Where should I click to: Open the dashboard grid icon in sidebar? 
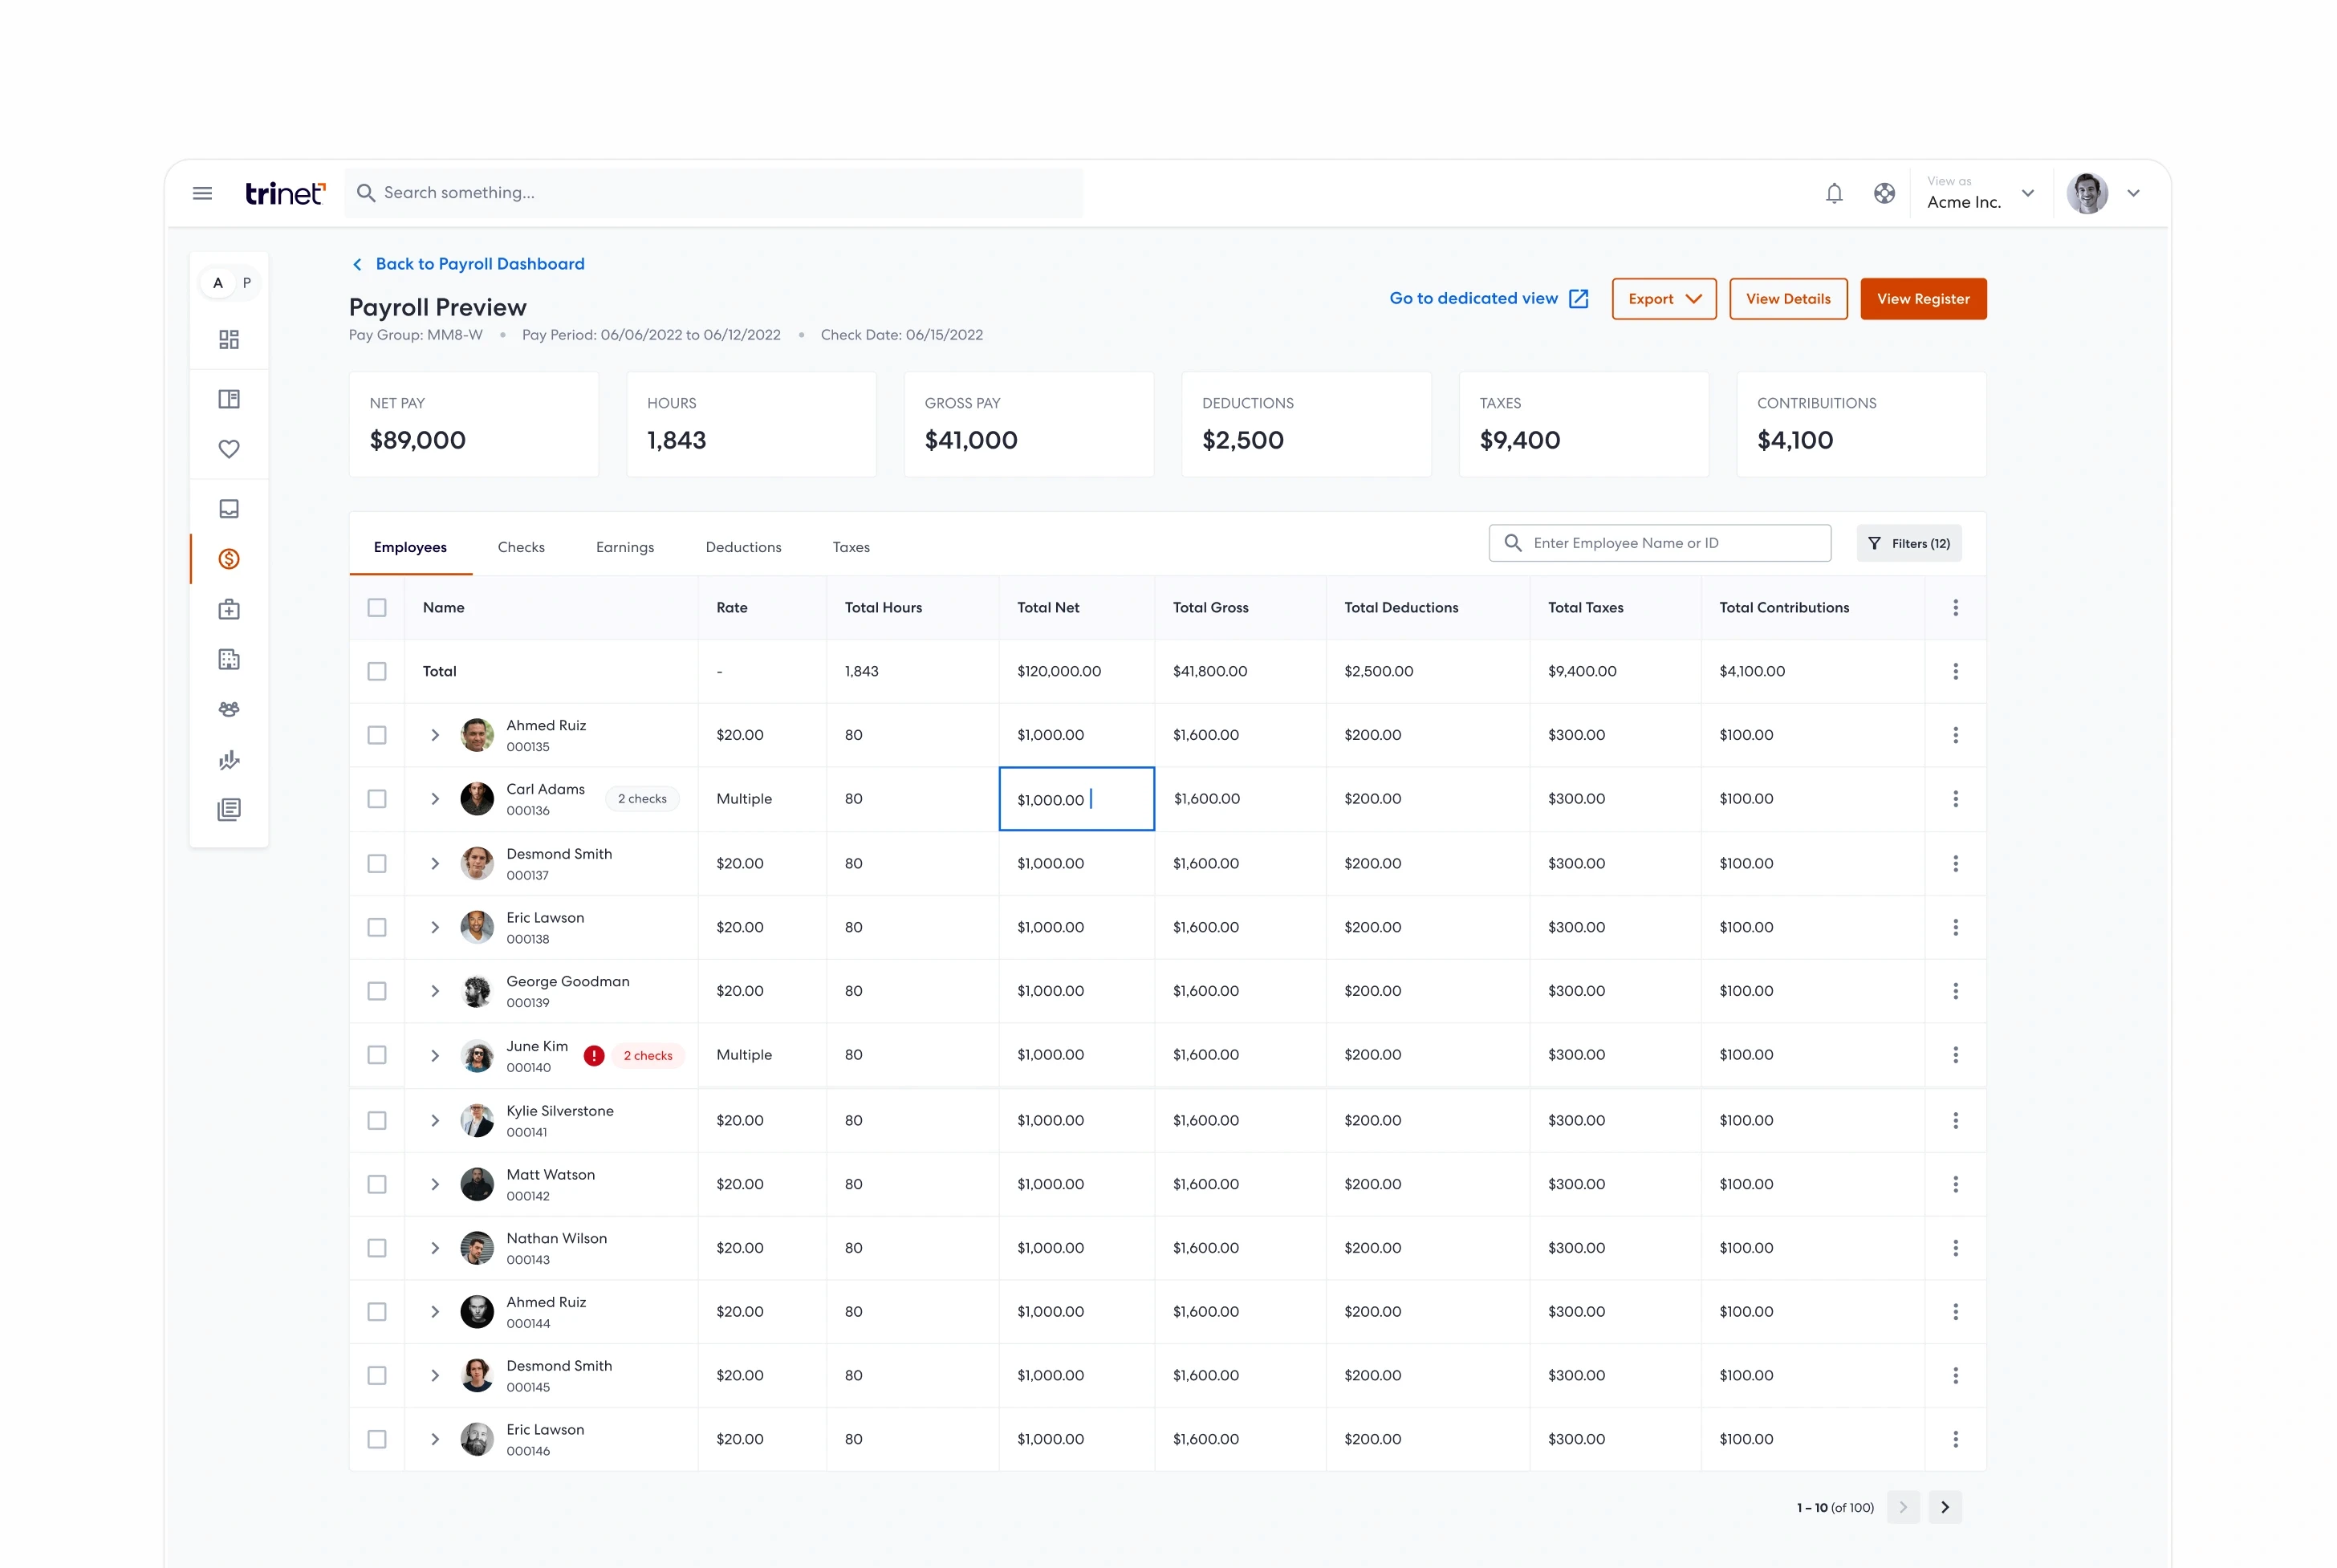[x=229, y=339]
